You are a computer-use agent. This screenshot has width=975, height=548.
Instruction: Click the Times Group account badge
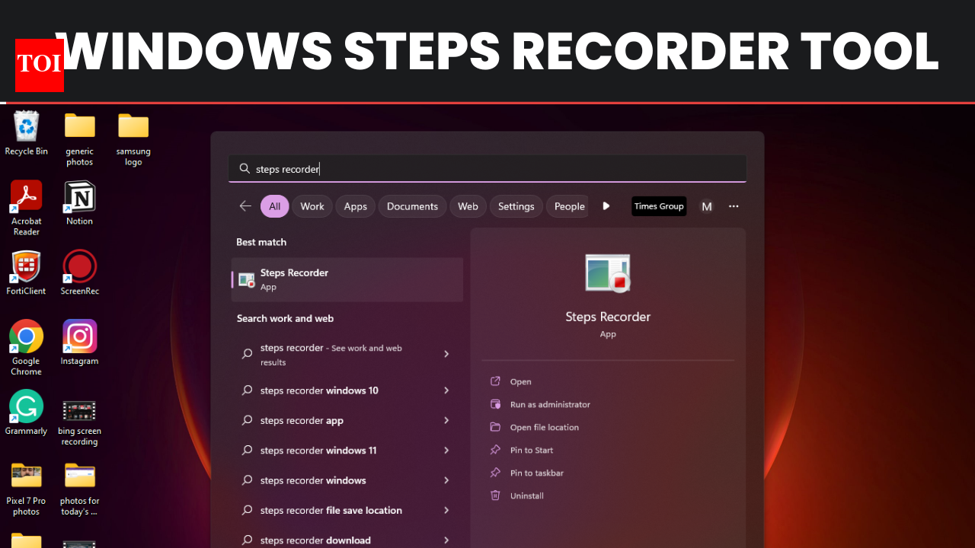point(659,206)
